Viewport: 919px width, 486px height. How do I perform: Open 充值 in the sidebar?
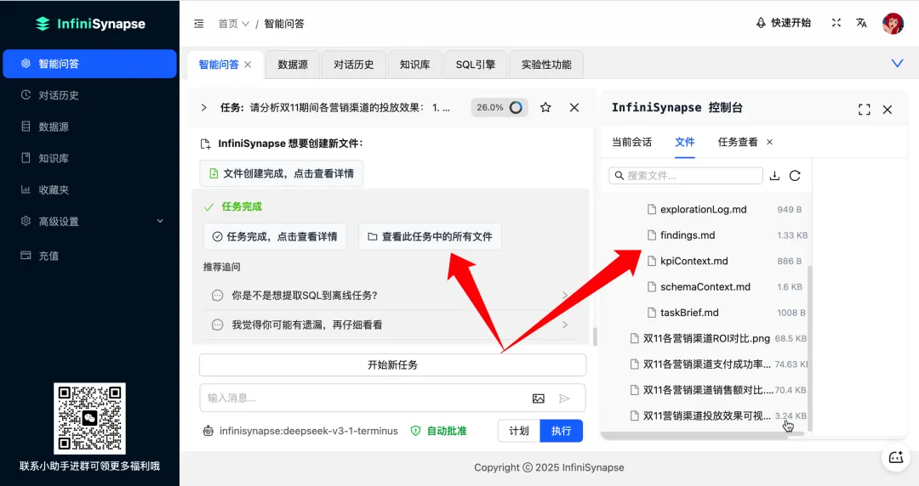tap(89, 255)
